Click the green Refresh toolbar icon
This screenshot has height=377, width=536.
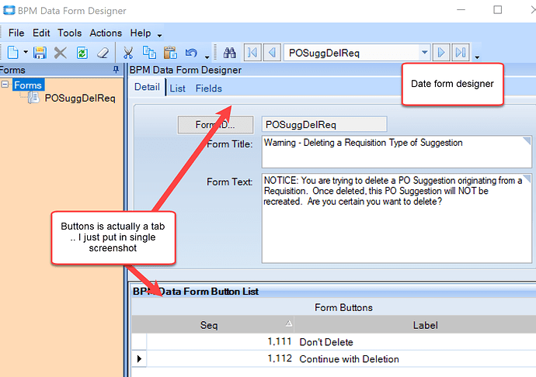click(x=82, y=53)
